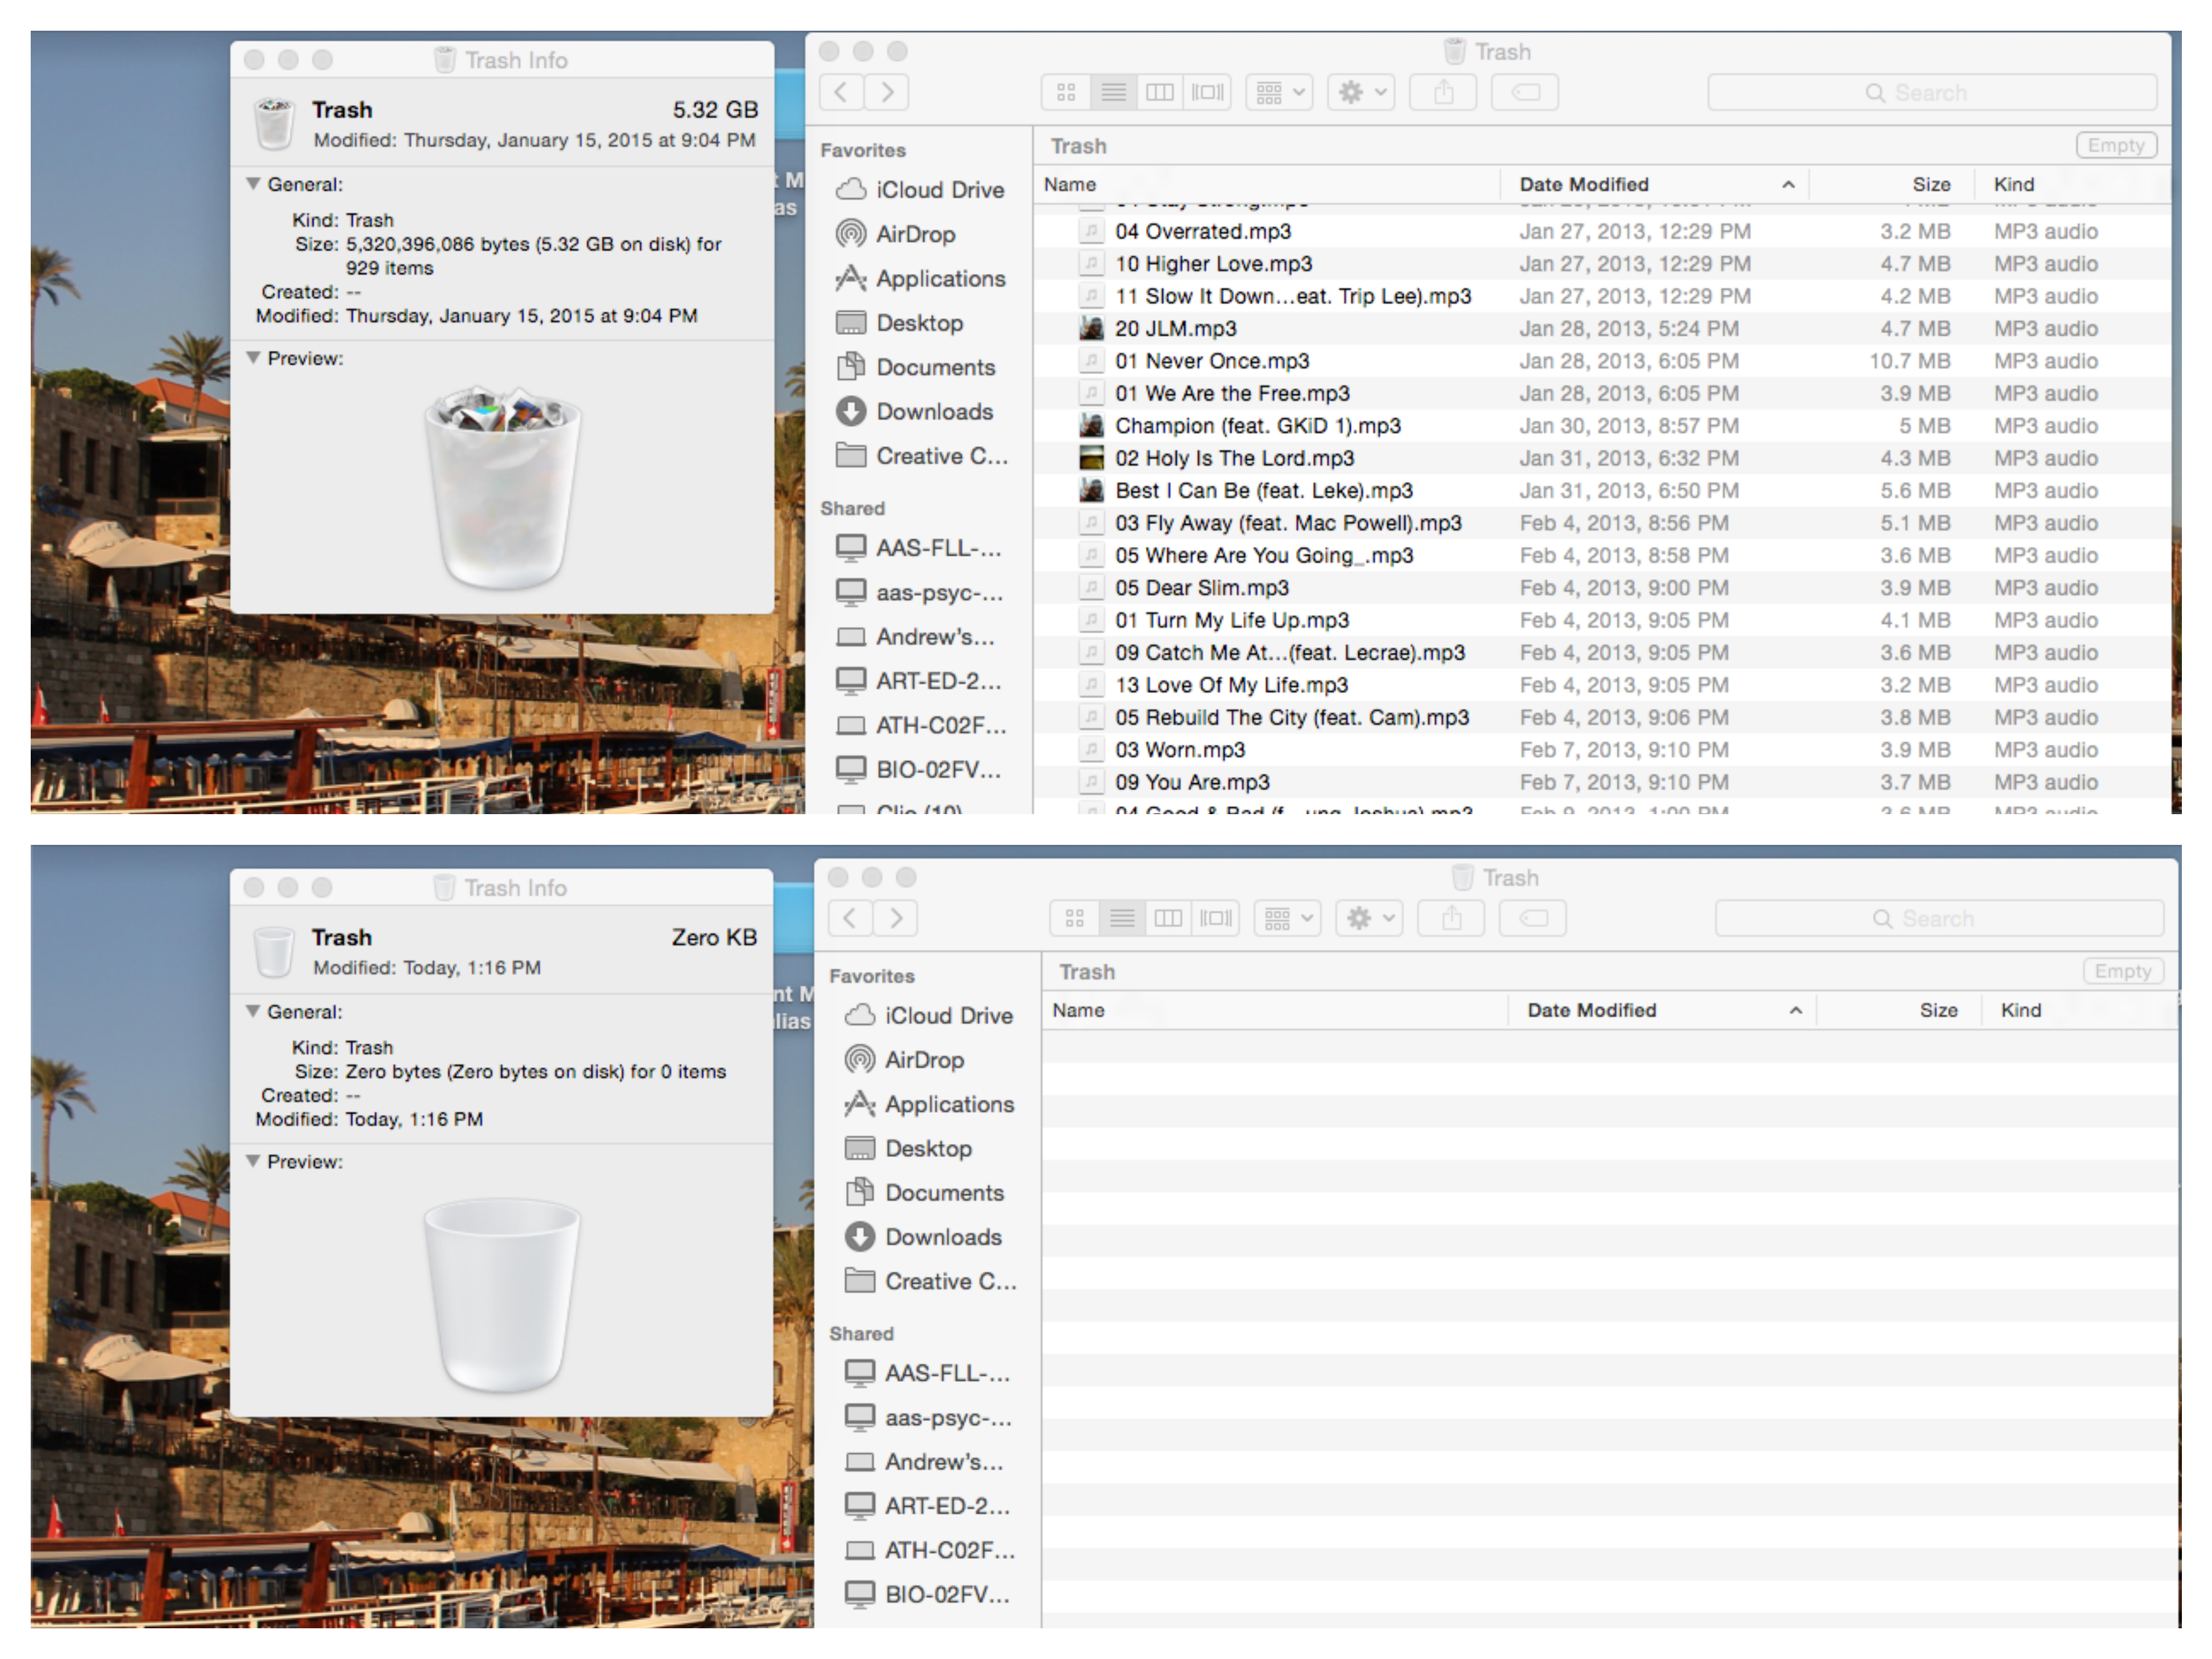Select Cover Flow view in the empty Trash window
This screenshot has width=2212, height=1659.
(1215, 918)
